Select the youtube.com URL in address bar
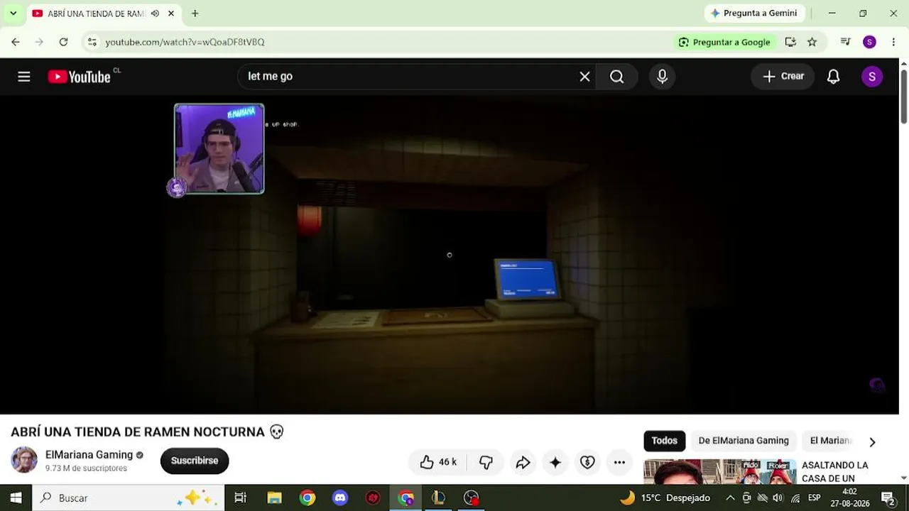Viewport: 909px width, 511px height. [185, 42]
